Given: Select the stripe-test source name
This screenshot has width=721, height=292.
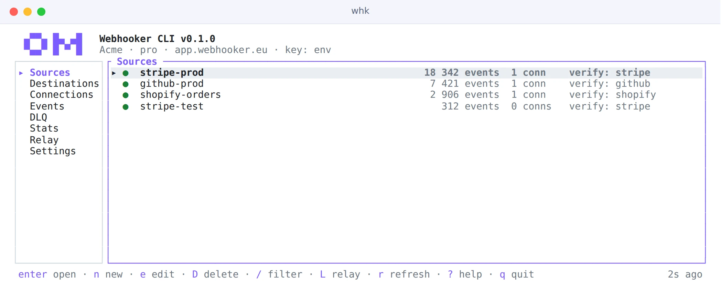Looking at the screenshot, I should click(x=172, y=106).
